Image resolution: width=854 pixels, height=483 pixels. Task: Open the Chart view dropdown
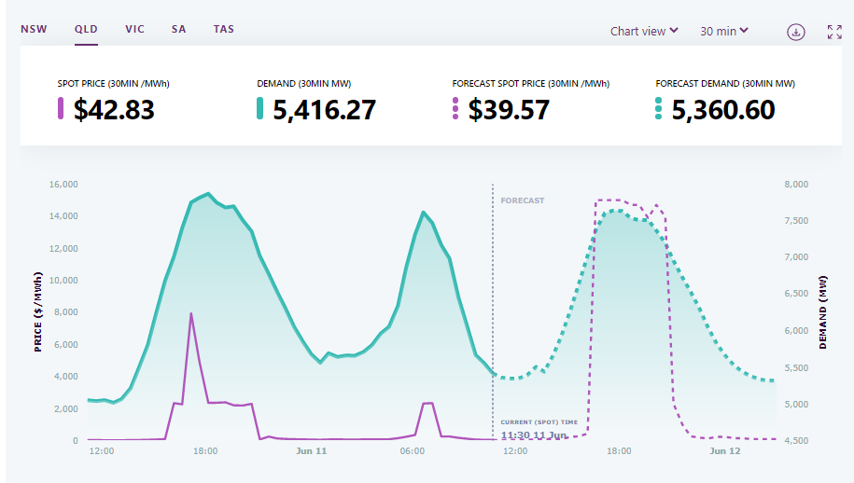644,32
